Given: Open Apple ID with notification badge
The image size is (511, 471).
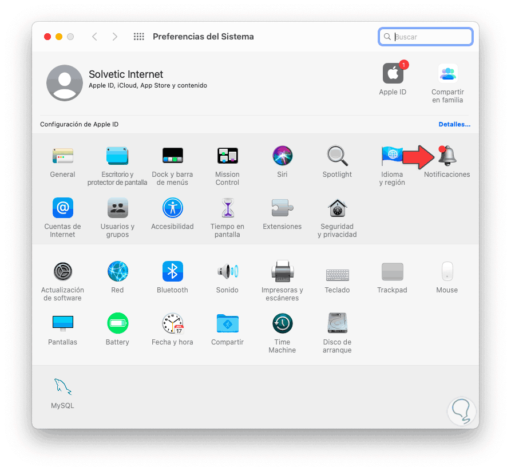Looking at the screenshot, I should click(393, 73).
